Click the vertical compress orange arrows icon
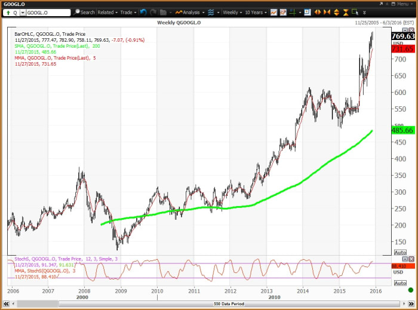 346,12
